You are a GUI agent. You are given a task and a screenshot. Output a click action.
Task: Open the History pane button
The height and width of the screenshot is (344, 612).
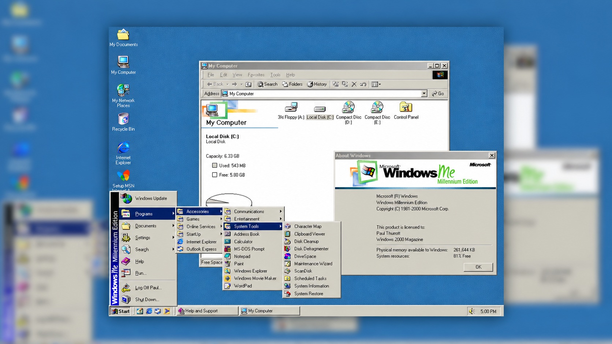tap(317, 84)
